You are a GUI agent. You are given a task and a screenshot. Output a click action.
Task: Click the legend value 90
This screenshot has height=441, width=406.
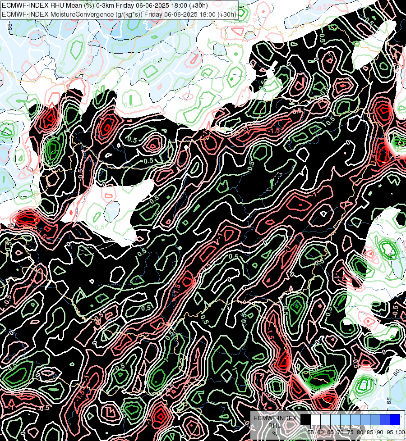[x=380, y=432]
